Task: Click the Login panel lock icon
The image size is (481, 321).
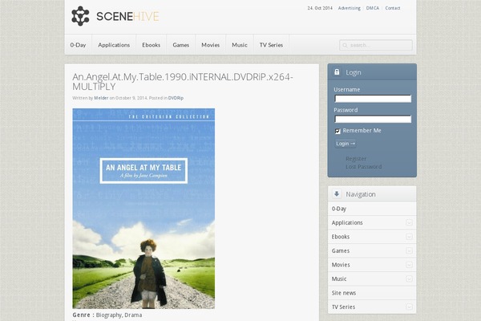Action: click(x=337, y=72)
